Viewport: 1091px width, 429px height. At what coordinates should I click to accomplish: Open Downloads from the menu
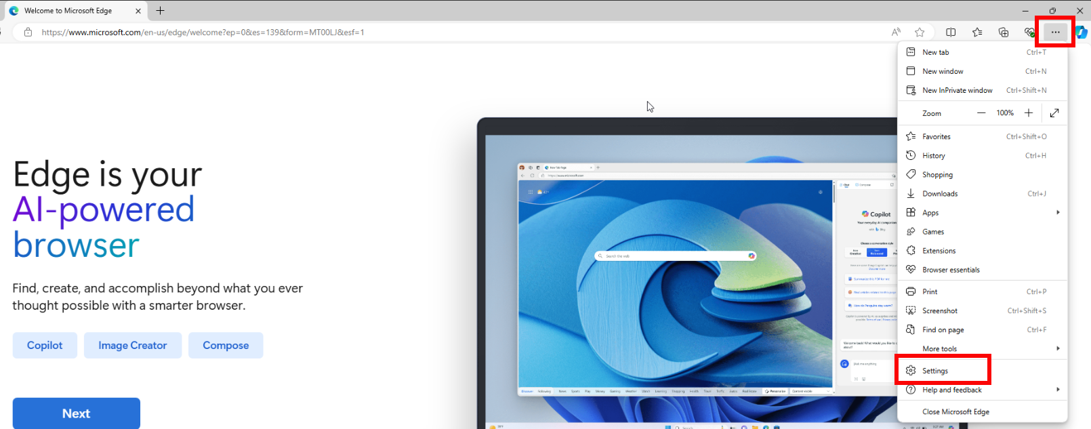point(983,193)
